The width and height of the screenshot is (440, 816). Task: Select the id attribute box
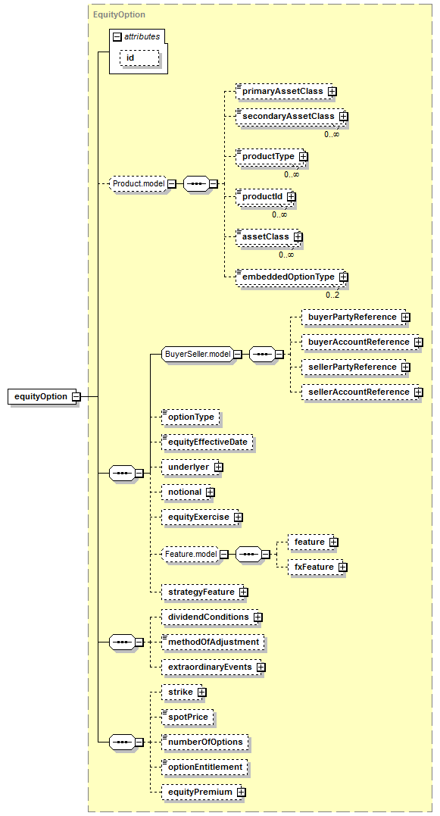140,58
